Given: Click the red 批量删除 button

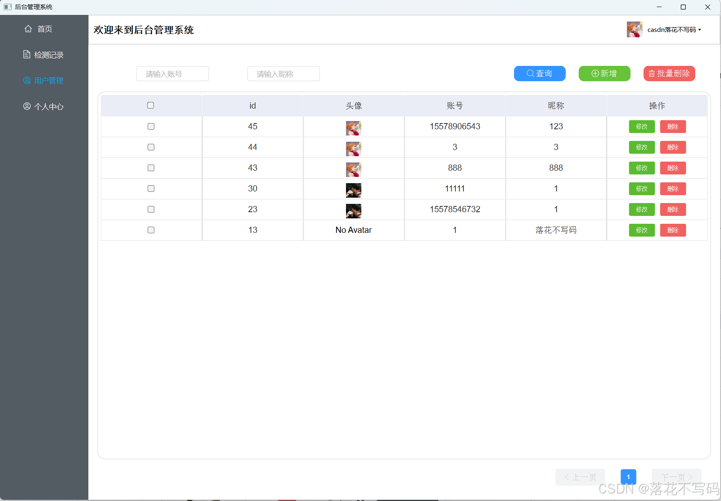Looking at the screenshot, I should [x=669, y=73].
